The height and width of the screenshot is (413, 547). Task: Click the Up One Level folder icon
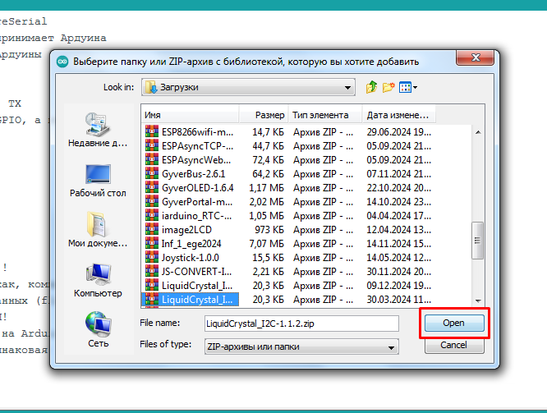[x=371, y=87]
